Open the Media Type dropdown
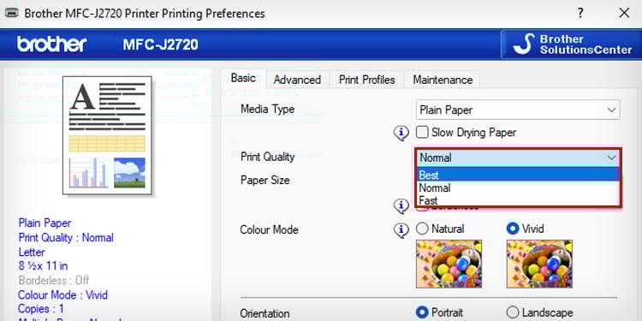 (x=518, y=110)
